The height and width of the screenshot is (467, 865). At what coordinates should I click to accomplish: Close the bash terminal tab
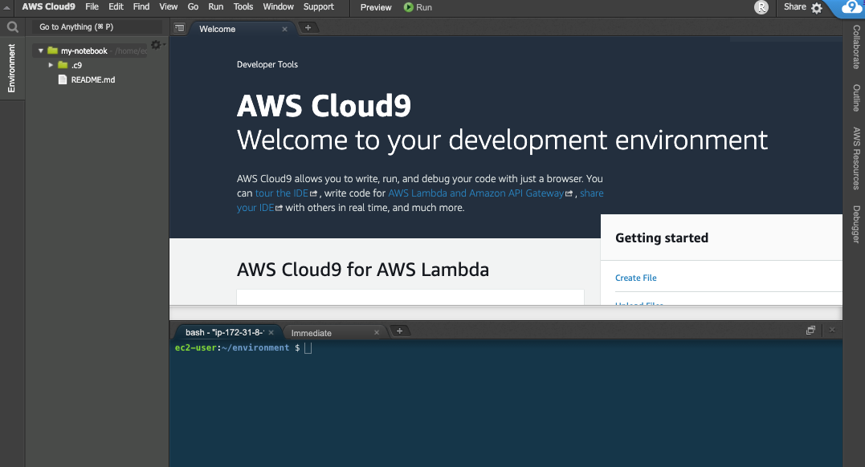tap(271, 332)
